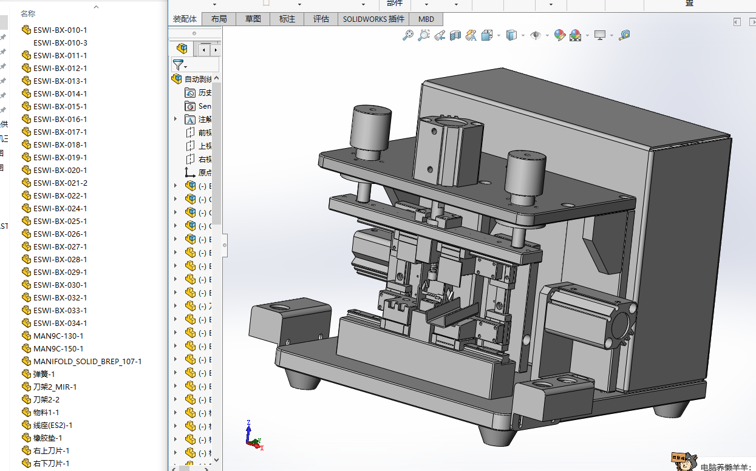The width and height of the screenshot is (756, 471).
Task: Toggle the Hide/Show Items eye icon
Action: 535,36
